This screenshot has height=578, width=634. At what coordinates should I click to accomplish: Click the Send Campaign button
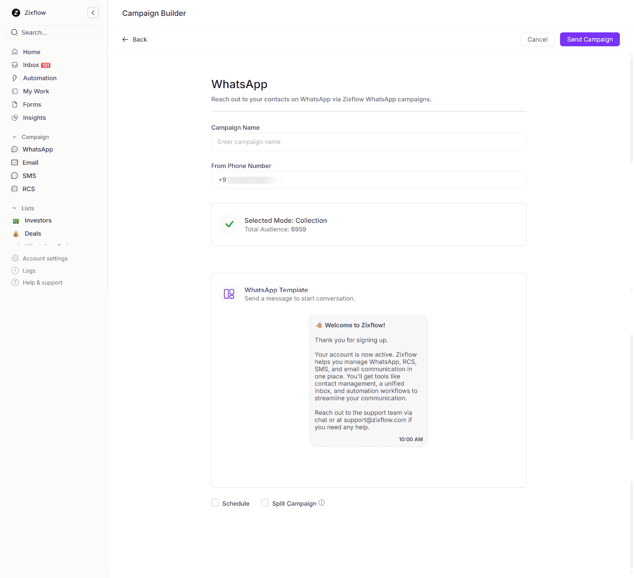pyautogui.click(x=589, y=39)
